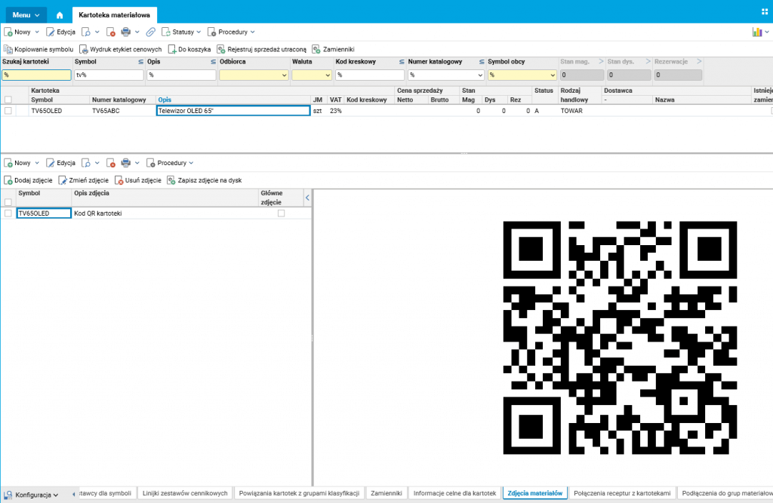Open the lower panel Procedury dropdown
The image size is (773, 503).
[x=170, y=163]
